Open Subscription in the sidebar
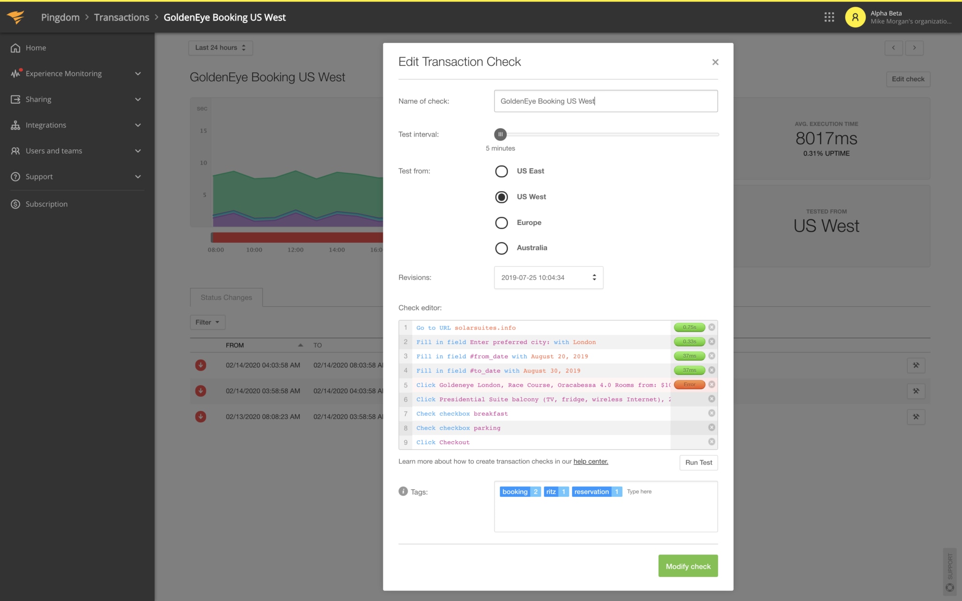 coord(47,204)
